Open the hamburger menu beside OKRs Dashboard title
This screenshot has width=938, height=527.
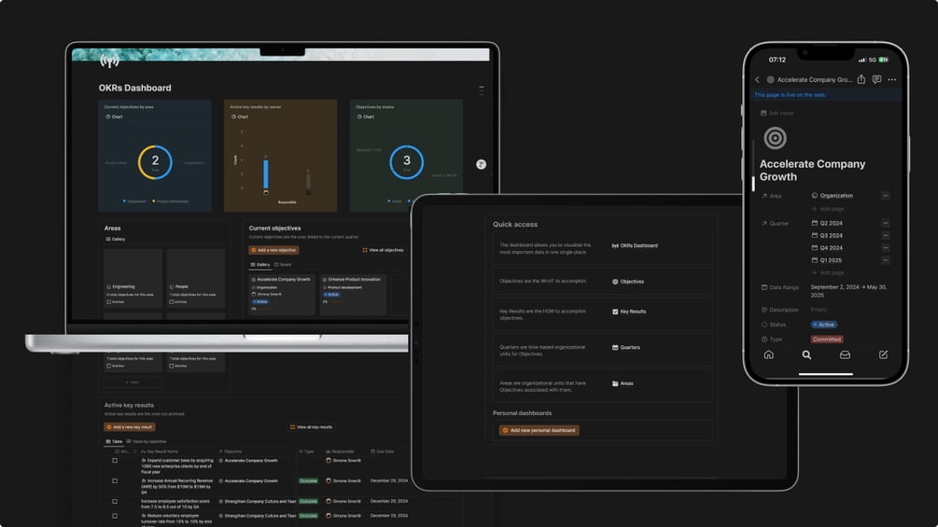482,90
